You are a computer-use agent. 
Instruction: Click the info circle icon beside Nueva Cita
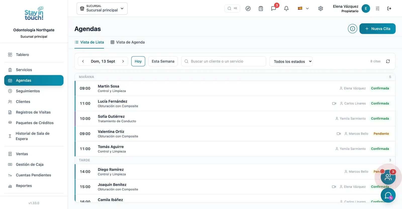pos(353,29)
